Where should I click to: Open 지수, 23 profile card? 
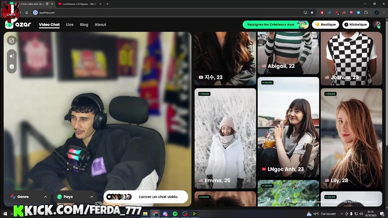[225, 59]
